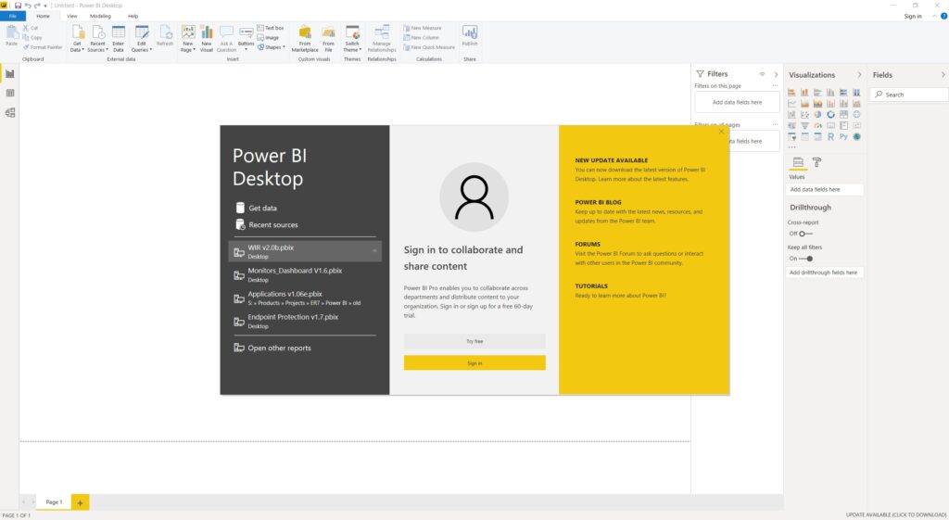Viewport: 949px width, 520px height.
Task: Click the yellow Sign in button
Action: (474, 363)
